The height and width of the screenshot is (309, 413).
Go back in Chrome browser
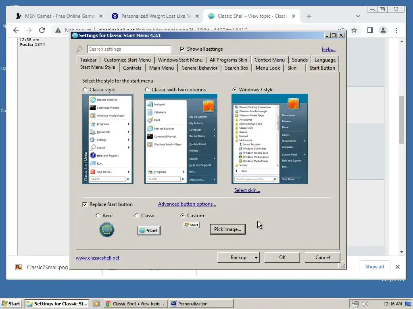[x=16, y=30]
